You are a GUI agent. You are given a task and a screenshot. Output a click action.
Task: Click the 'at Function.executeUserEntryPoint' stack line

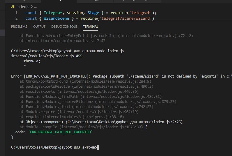[x=106, y=36]
